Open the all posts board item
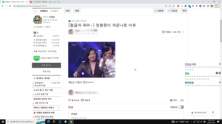Viewport: 222px width, 124px height. pyautogui.click(x=39, y=83)
